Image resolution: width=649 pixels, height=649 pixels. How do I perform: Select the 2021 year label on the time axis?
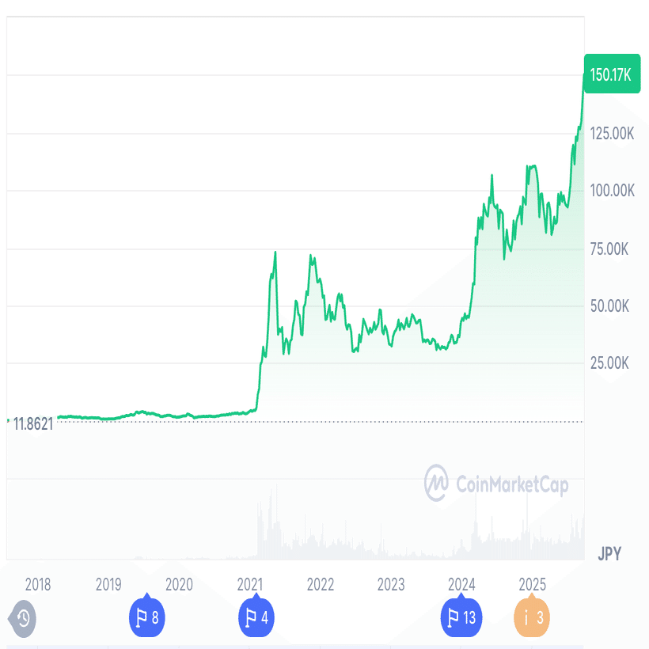click(x=250, y=585)
